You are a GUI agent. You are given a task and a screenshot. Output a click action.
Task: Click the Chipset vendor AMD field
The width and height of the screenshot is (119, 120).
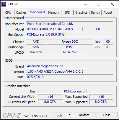36,41
